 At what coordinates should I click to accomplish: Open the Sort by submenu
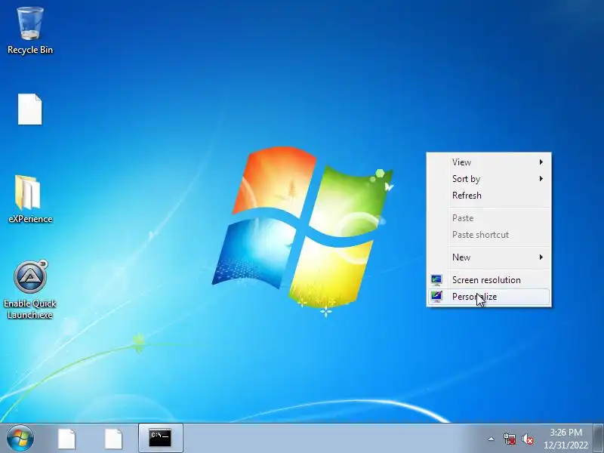(x=488, y=179)
